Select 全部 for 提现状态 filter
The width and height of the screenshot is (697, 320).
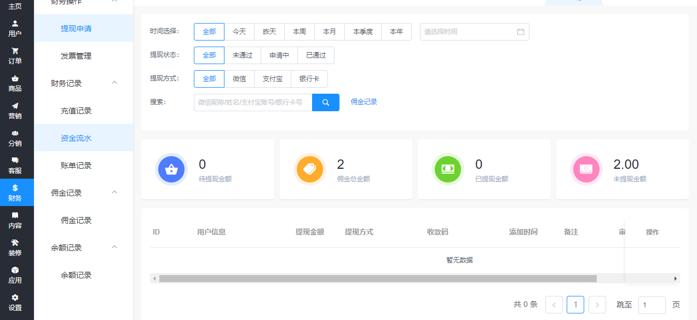tap(209, 55)
